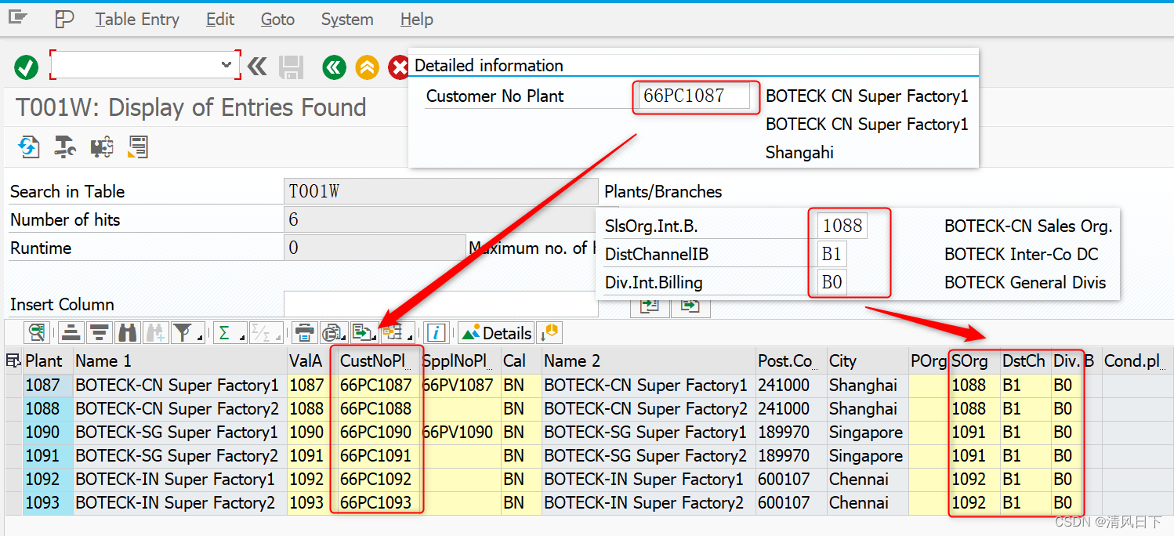Viewport: 1174px width, 536px height.
Task: Select plant cell 1087 in Plant column
Action: tap(48, 386)
